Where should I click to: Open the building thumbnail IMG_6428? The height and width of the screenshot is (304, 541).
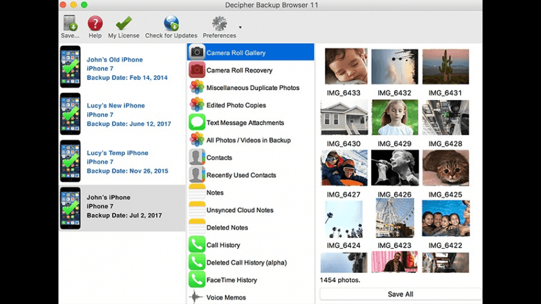click(x=445, y=117)
